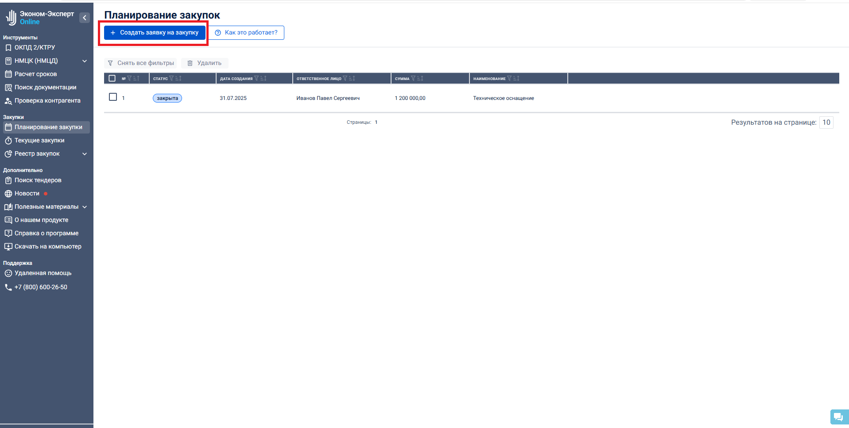Viewport: 849px width, 428px height.
Task: Click the закрыта status badge
Action: (167, 98)
